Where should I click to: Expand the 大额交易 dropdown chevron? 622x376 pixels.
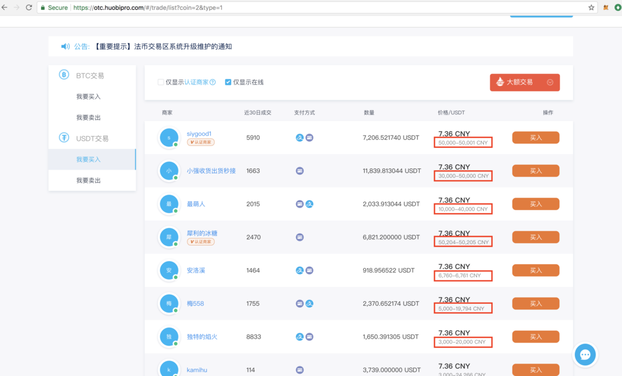point(550,81)
